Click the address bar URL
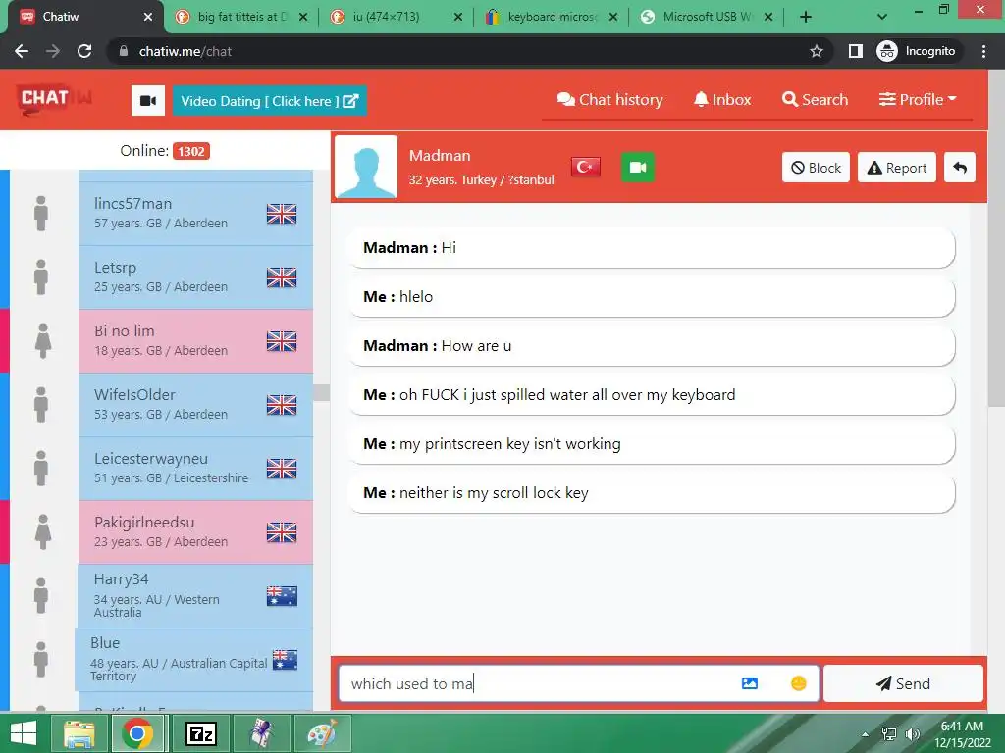The height and width of the screenshot is (753, 1005). tap(185, 51)
